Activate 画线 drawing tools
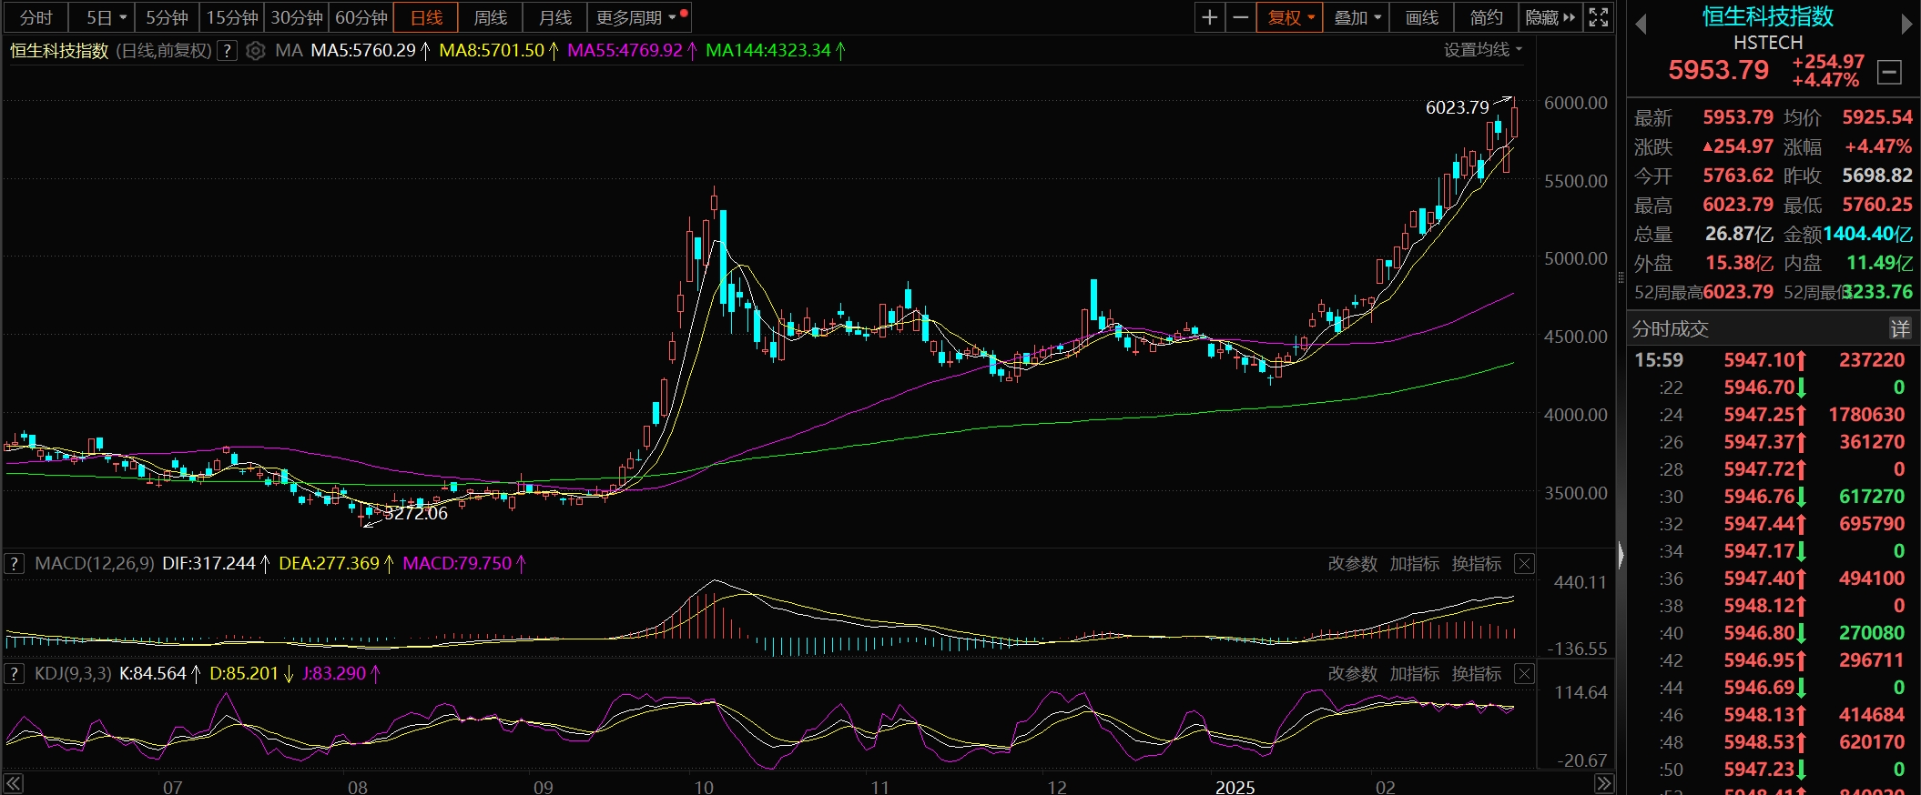The height and width of the screenshot is (795, 1921). [x=1421, y=17]
